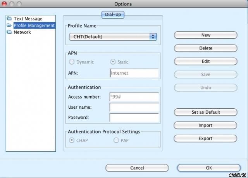Select Profile Management in the sidebar
The image size is (248, 178).
(34, 26)
